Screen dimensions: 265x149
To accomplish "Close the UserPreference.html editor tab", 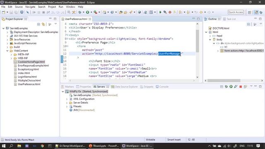I will tap(90, 19).
